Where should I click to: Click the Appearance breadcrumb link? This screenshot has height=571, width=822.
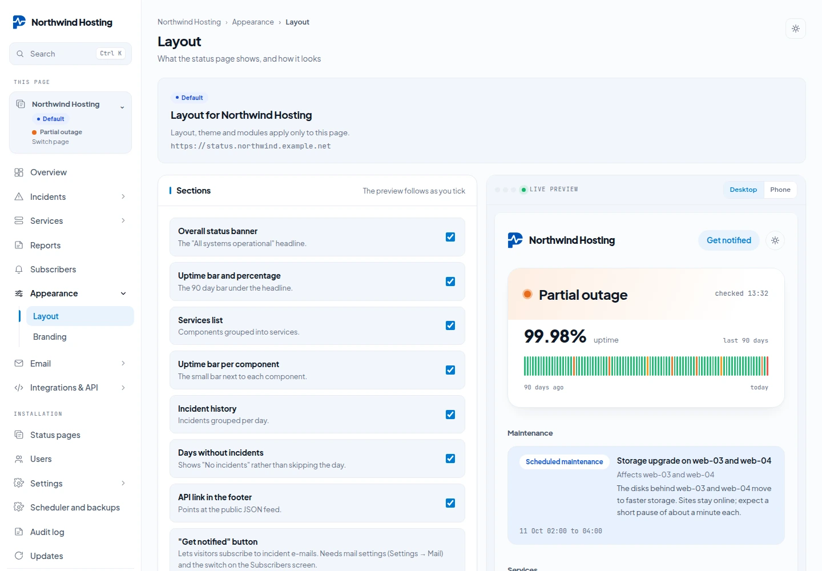pos(253,22)
